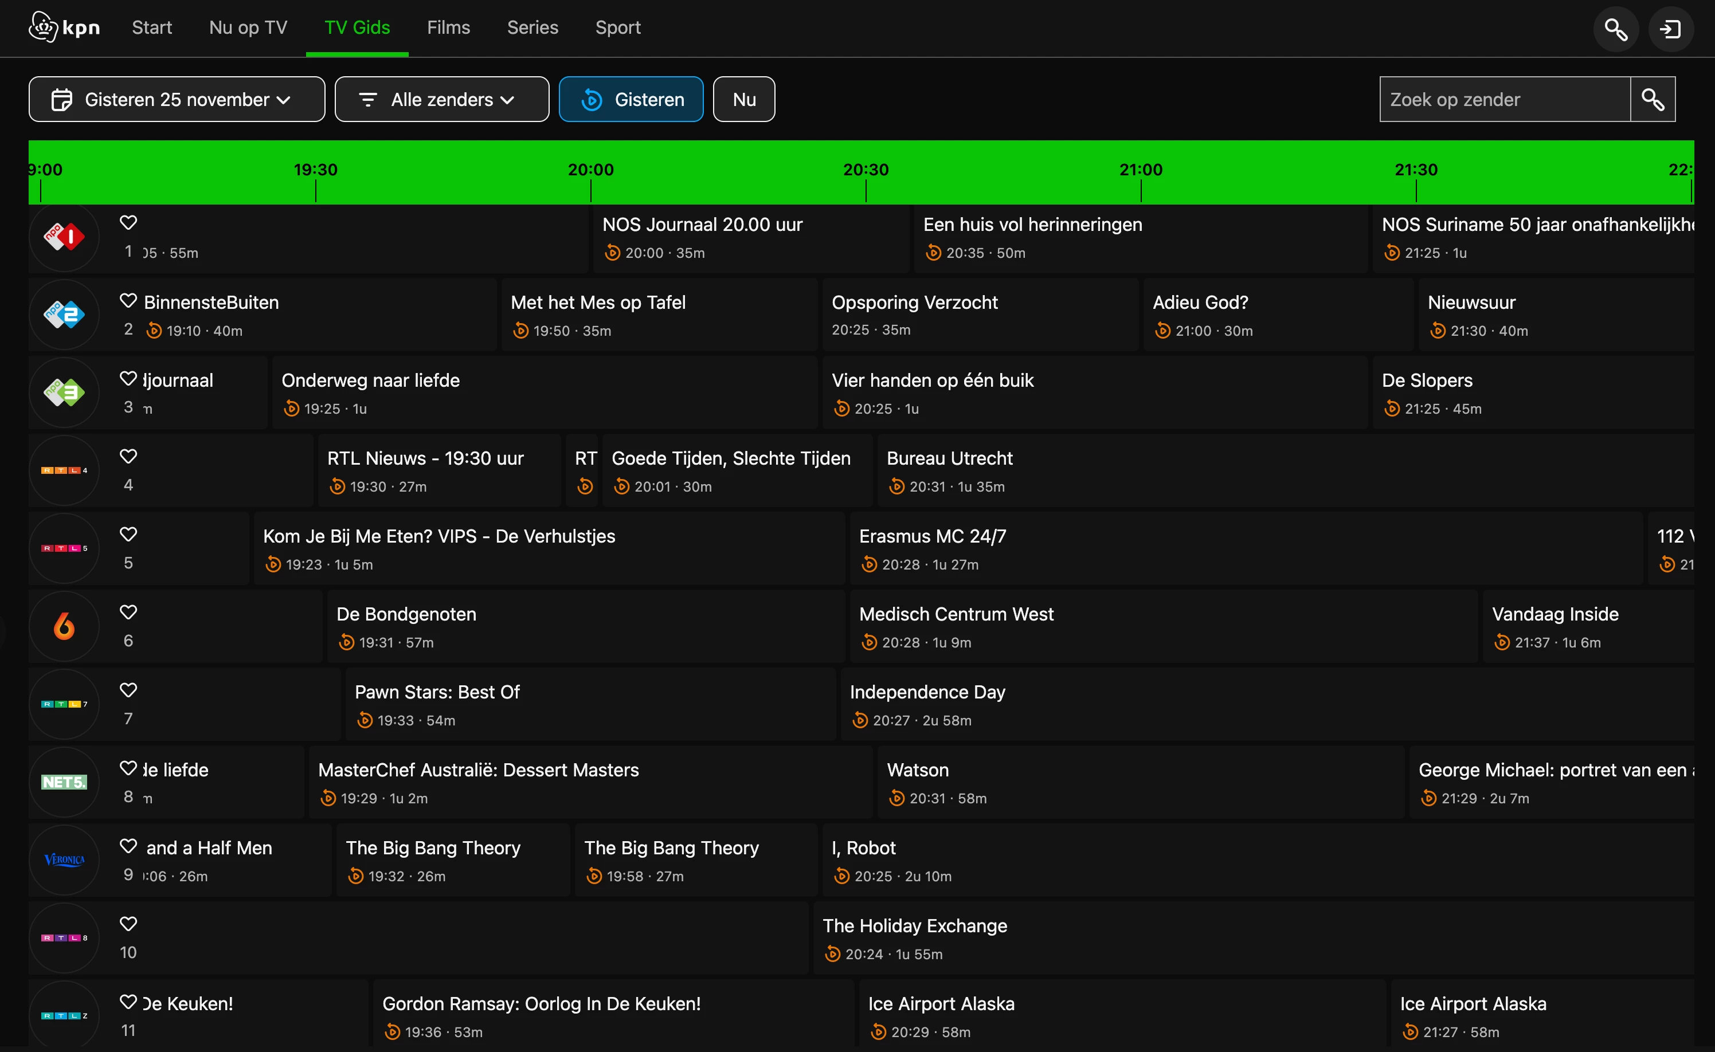The width and height of the screenshot is (1715, 1052).
Task: Focus the Zoek op zender input
Action: coord(1504,100)
